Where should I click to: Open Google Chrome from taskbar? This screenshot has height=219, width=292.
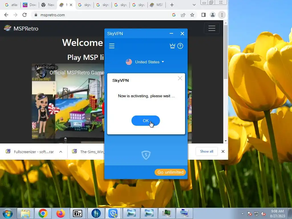(x=43, y=213)
